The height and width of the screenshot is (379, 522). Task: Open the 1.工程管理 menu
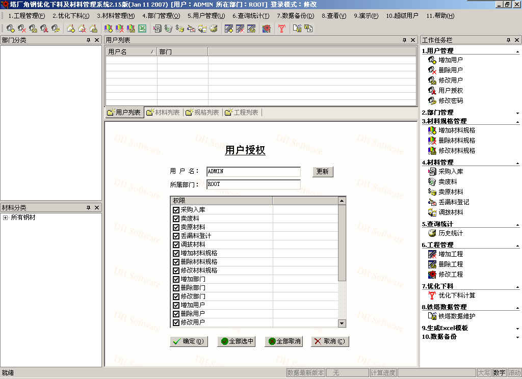point(27,16)
